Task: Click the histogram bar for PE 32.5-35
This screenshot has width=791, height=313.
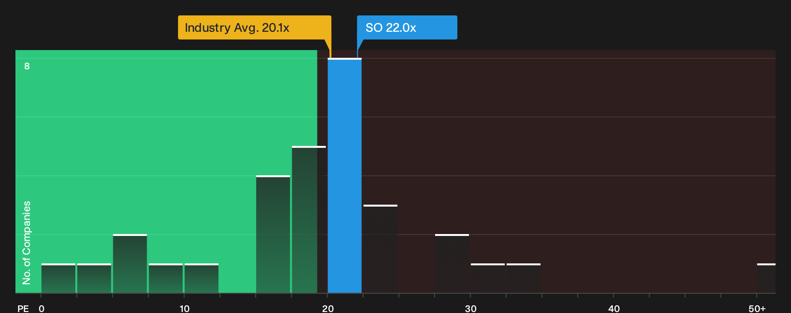Action: pyautogui.click(x=523, y=278)
